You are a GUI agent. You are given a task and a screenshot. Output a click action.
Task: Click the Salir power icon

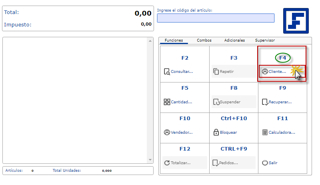tap(265, 163)
